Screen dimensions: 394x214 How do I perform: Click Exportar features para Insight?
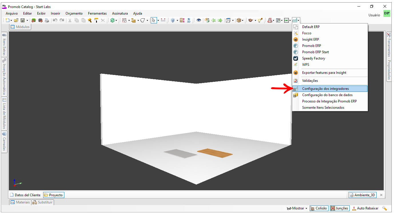click(x=330, y=73)
